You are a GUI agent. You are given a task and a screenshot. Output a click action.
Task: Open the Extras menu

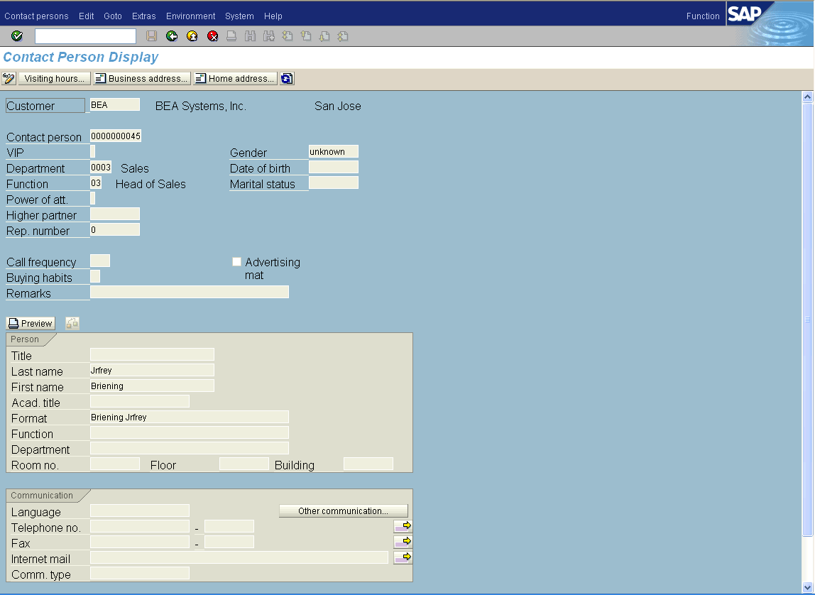pyautogui.click(x=144, y=16)
